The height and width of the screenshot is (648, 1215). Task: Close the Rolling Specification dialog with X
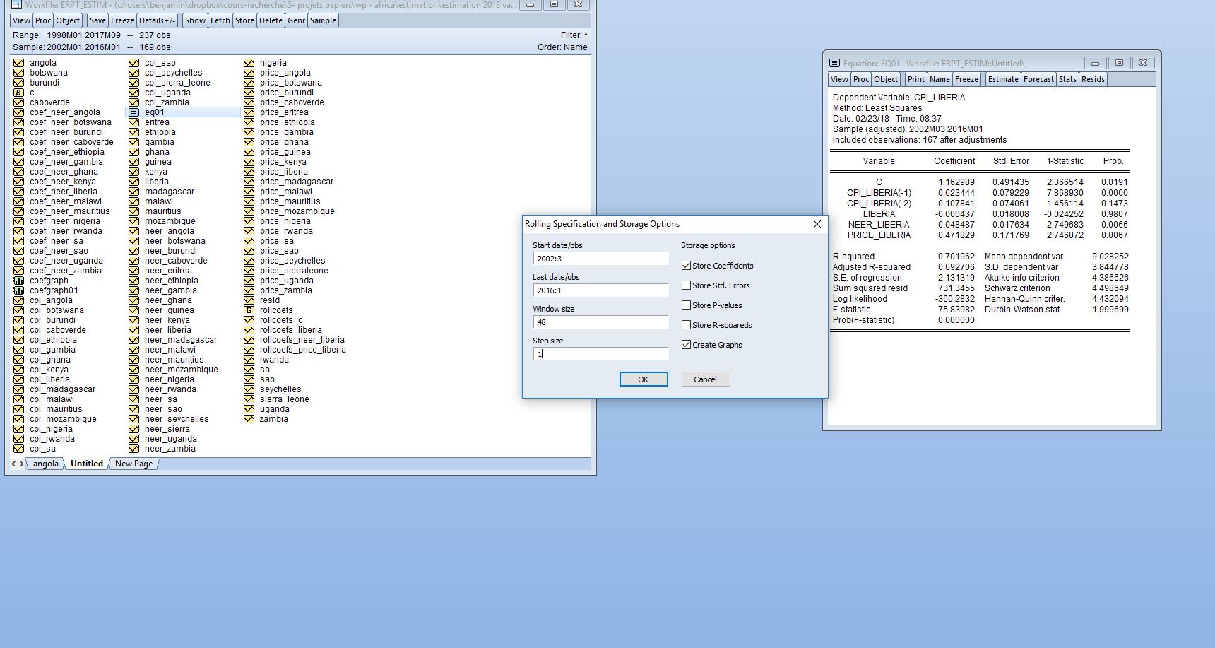coord(817,224)
